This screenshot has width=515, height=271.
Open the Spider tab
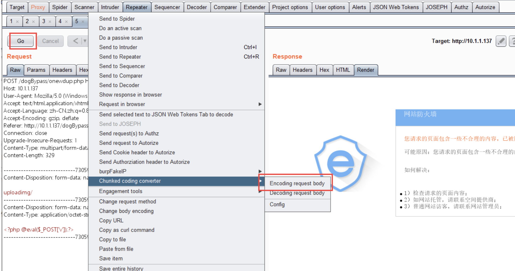tap(60, 7)
